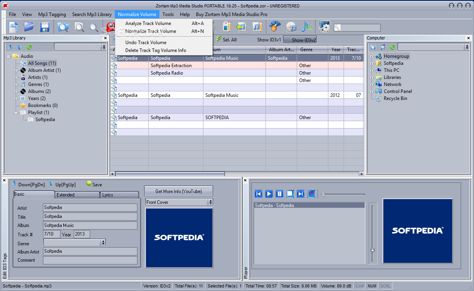The width and height of the screenshot is (474, 291).
Task: Click the music note sheet toolbar icon
Action: click(x=257, y=27)
